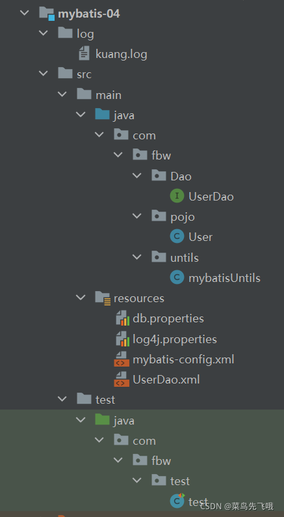This screenshot has width=284, height=517.
Task: Click the db.properties file icon
Action: tap(122, 318)
